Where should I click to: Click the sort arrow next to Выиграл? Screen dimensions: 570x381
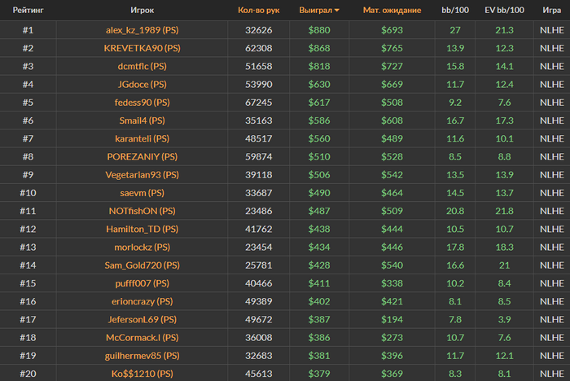pyautogui.click(x=336, y=11)
